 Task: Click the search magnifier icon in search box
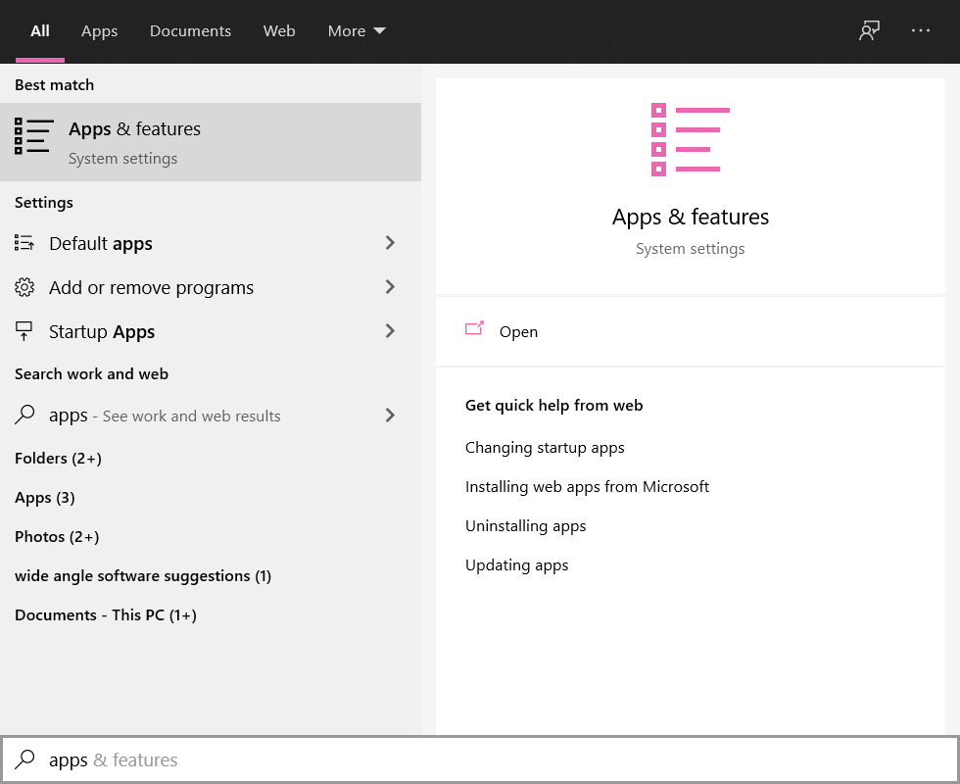(24, 759)
